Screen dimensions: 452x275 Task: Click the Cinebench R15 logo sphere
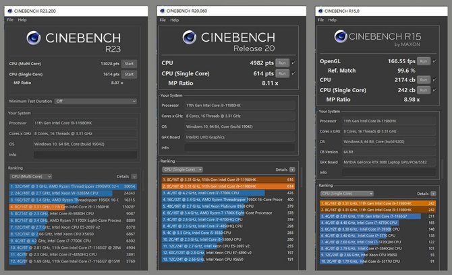tap(341, 36)
